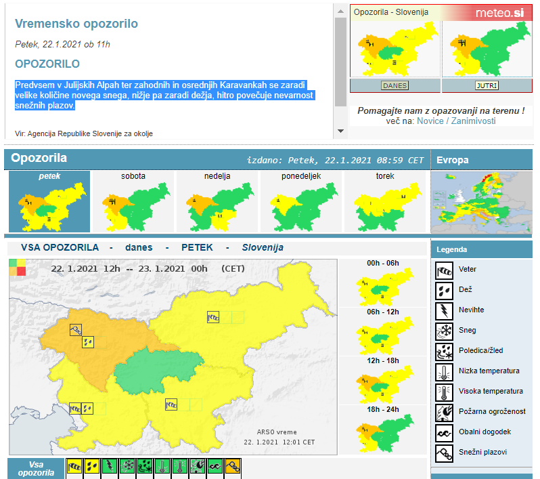This screenshot has width=540, height=479.
Task: Click the warning color scale swatch on map
Action: coord(17,268)
